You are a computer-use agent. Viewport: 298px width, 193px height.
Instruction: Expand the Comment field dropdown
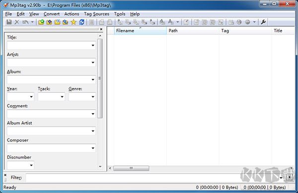(93, 114)
